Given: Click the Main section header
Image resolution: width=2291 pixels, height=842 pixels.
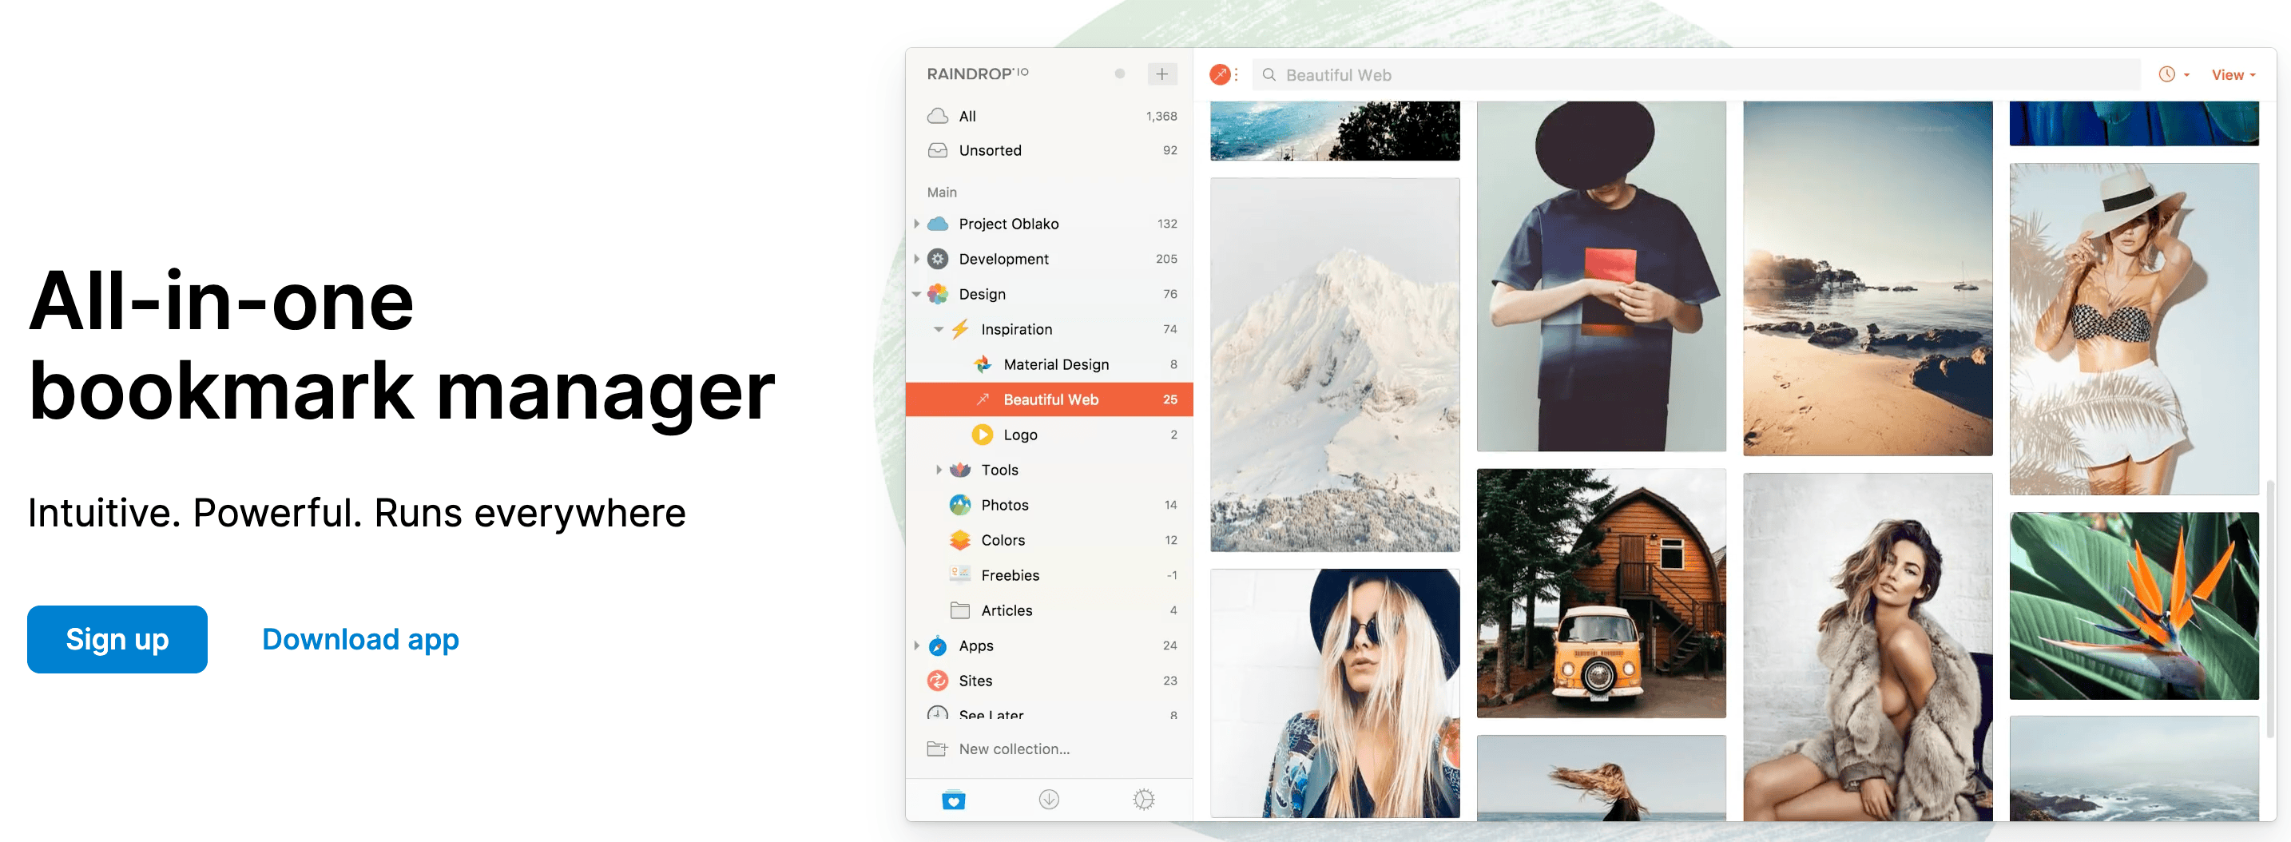Looking at the screenshot, I should [942, 192].
